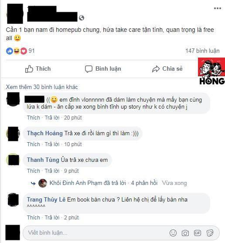Open the emoji picker in comment box
This screenshot has height=243, width=225.
click(173, 233)
